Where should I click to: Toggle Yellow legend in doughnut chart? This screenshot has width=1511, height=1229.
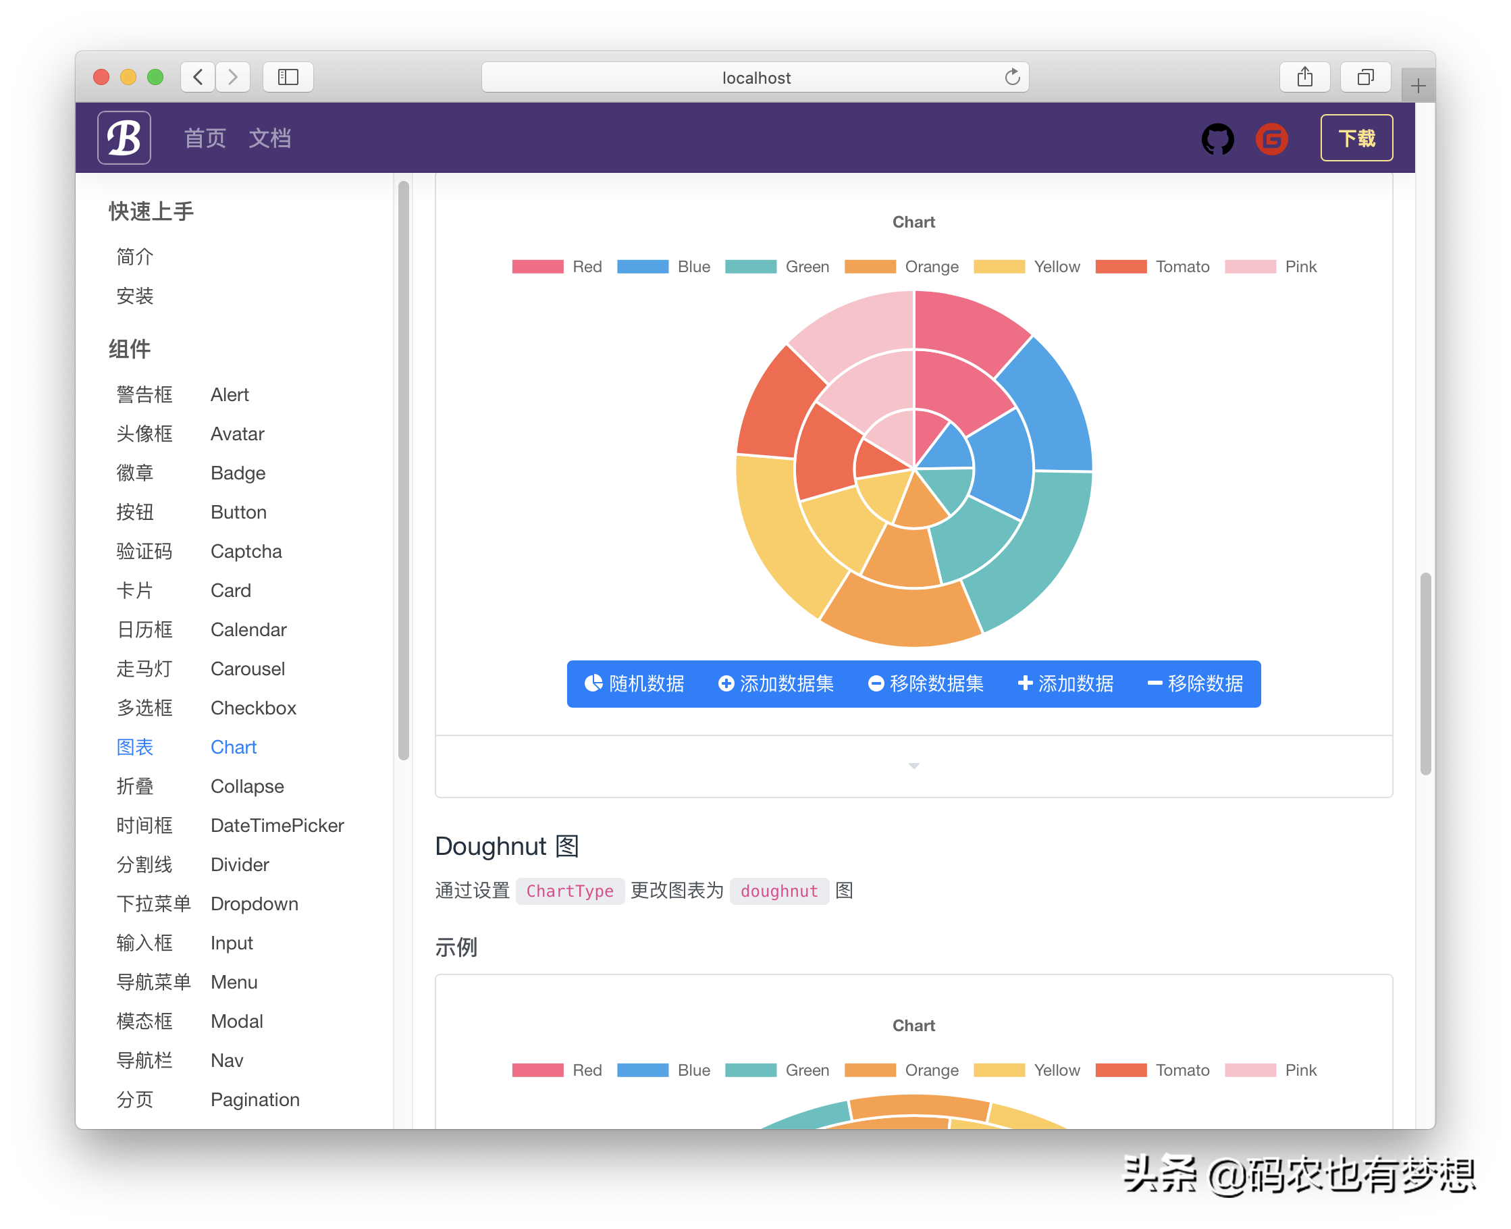click(x=1027, y=1070)
